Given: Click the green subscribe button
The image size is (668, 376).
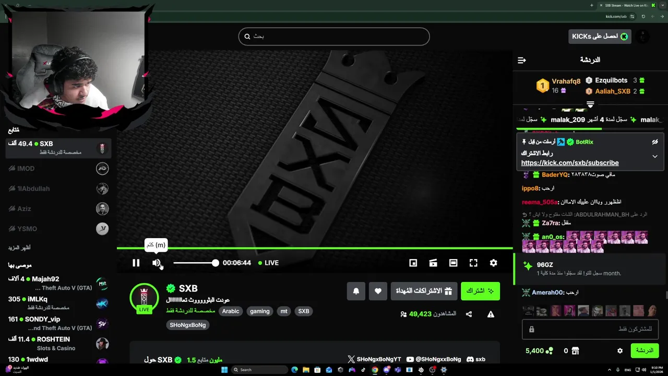Looking at the screenshot, I should pos(480,291).
